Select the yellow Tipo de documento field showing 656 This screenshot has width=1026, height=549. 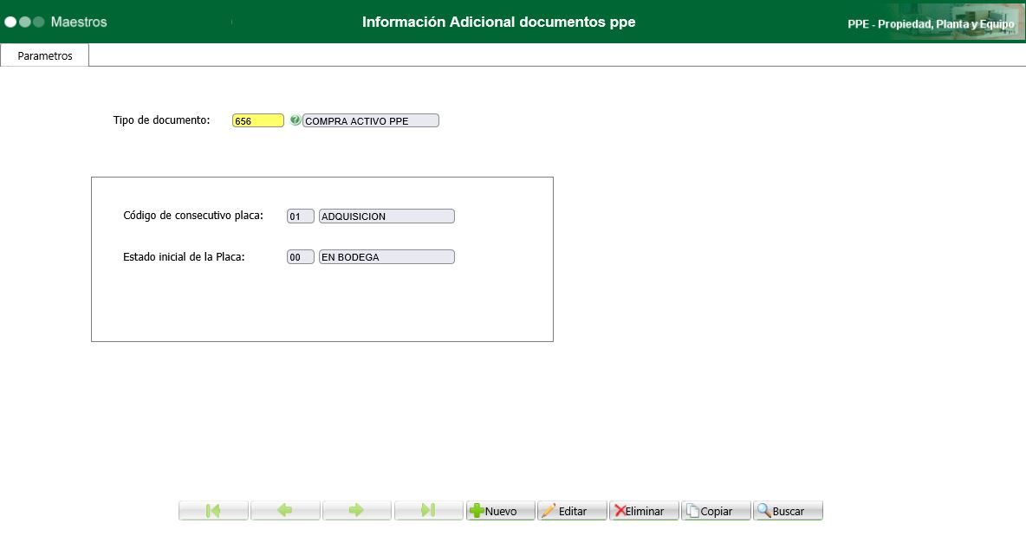coord(257,120)
